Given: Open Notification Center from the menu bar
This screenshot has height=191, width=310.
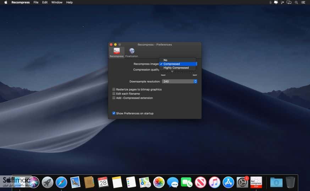Looking at the screenshot, I should pyautogui.click(x=303, y=2).
